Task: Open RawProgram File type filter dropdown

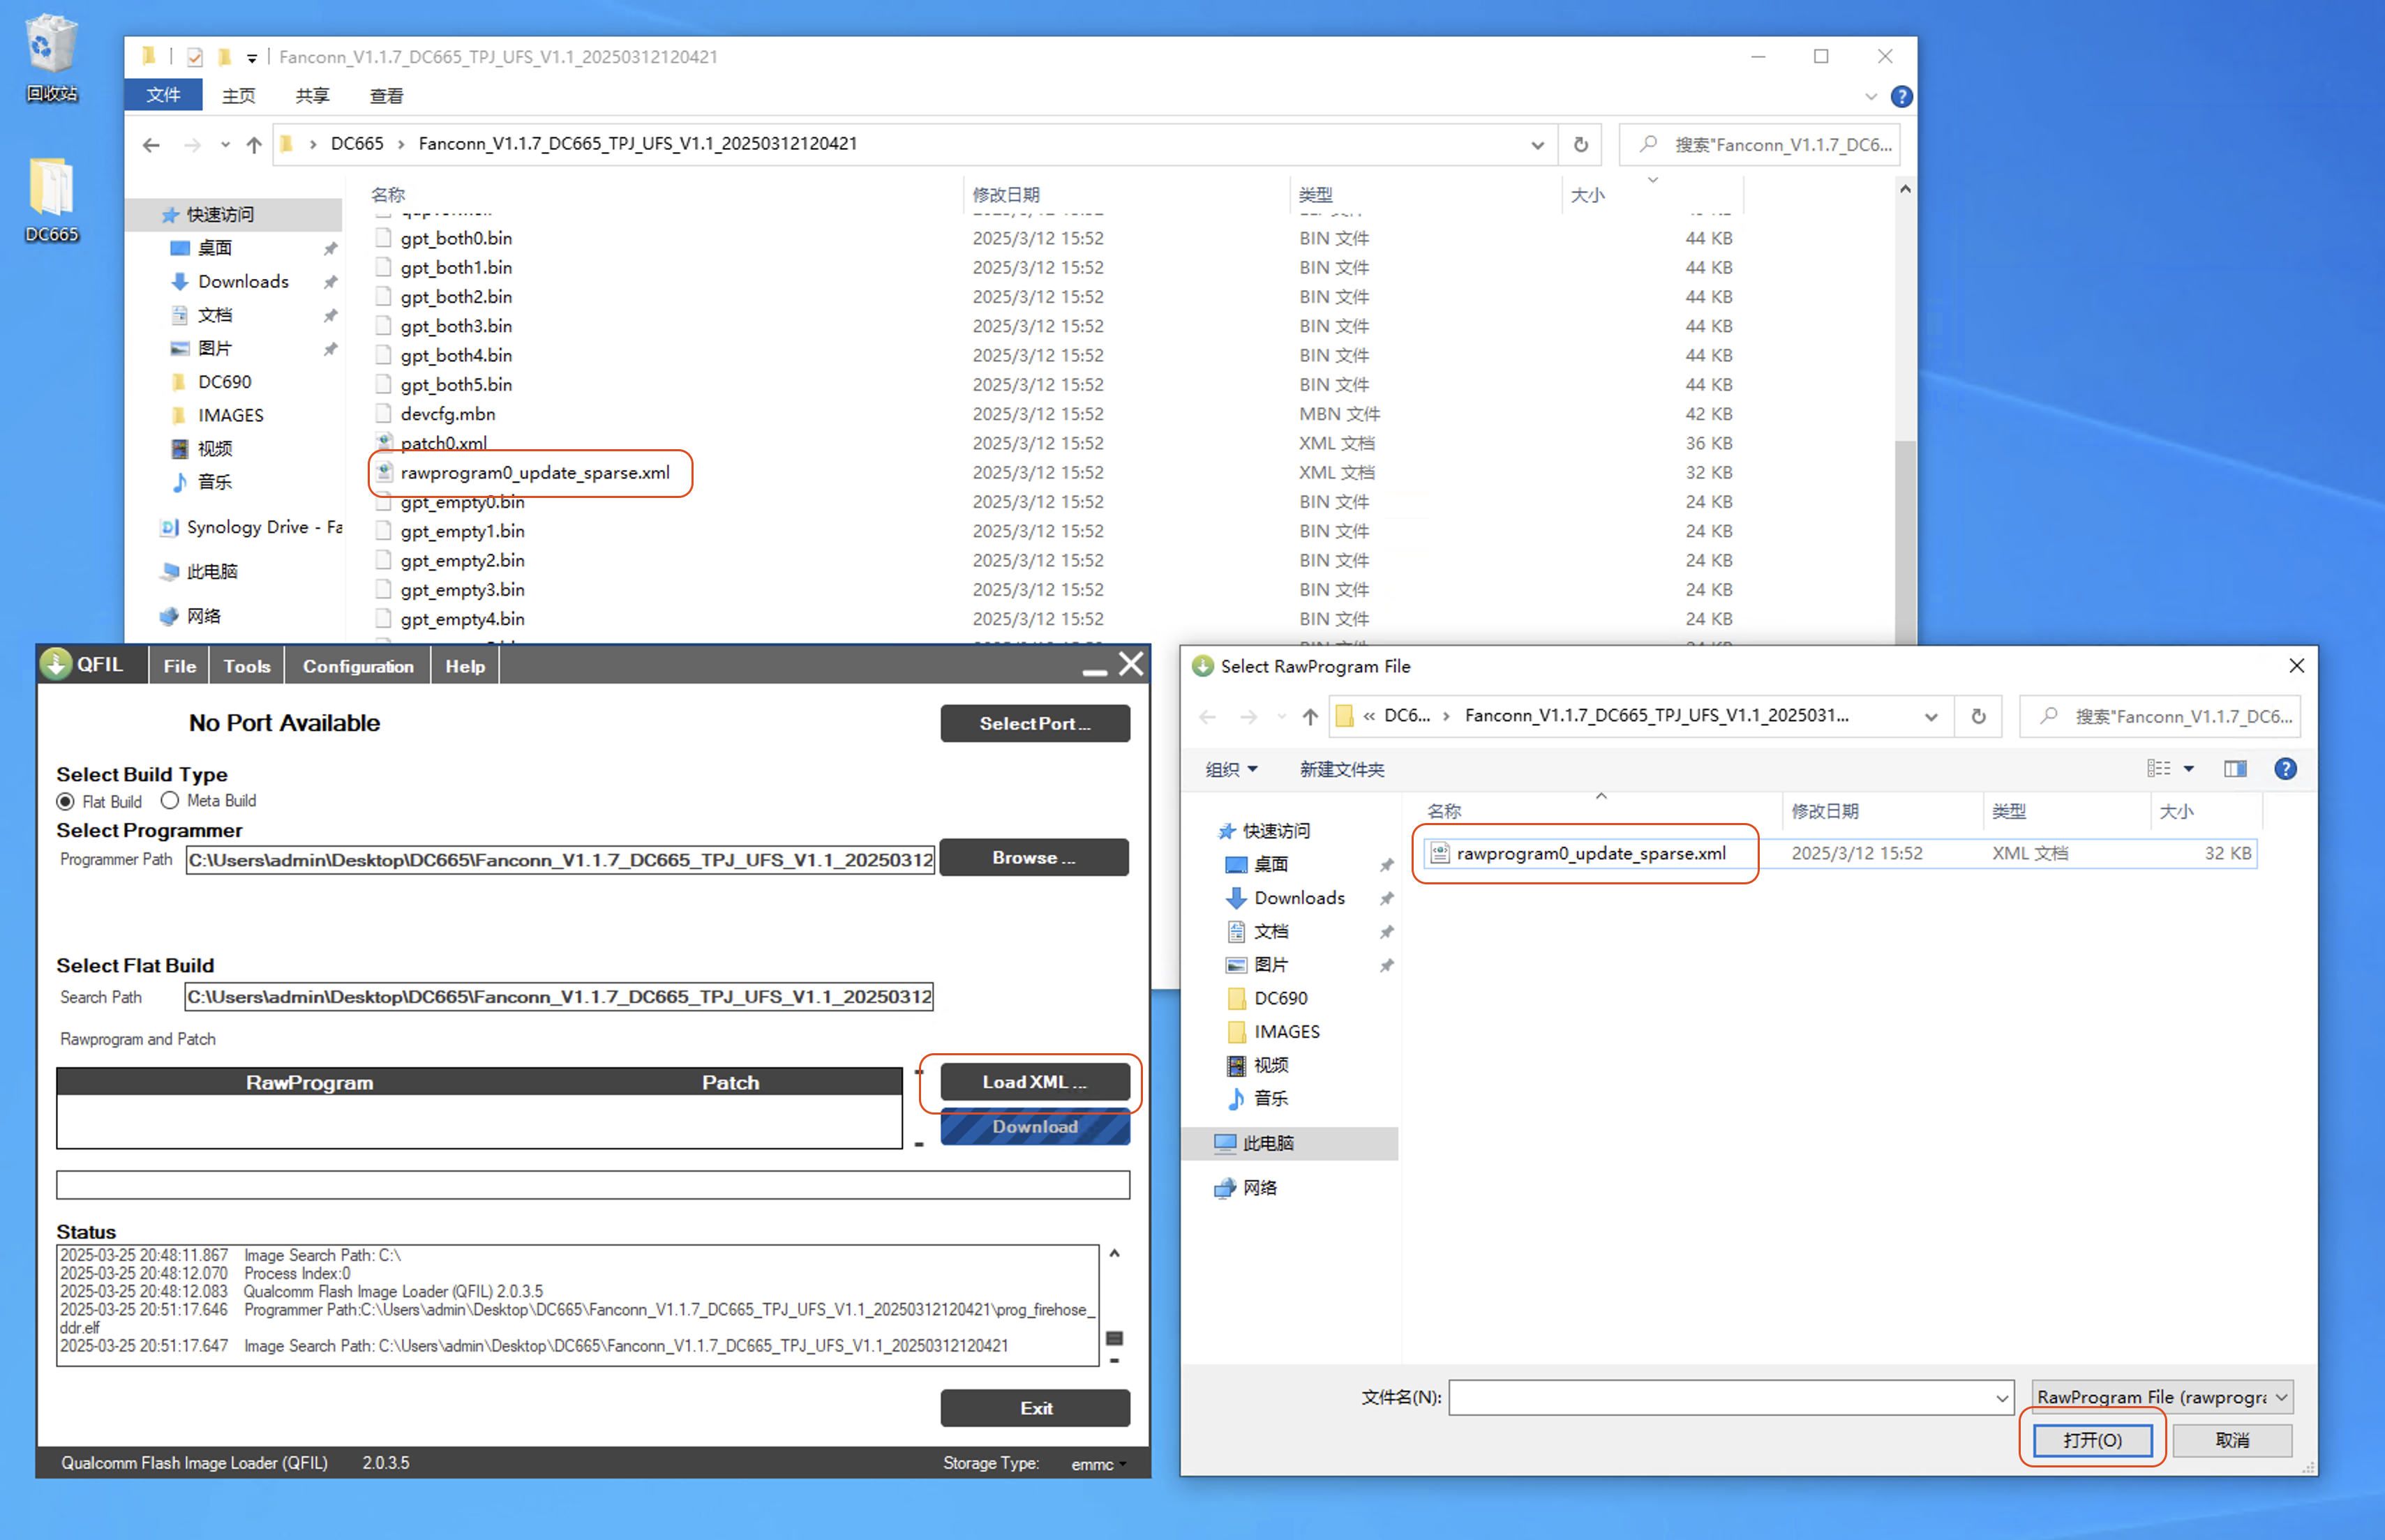Action: pos(2162,1397)
